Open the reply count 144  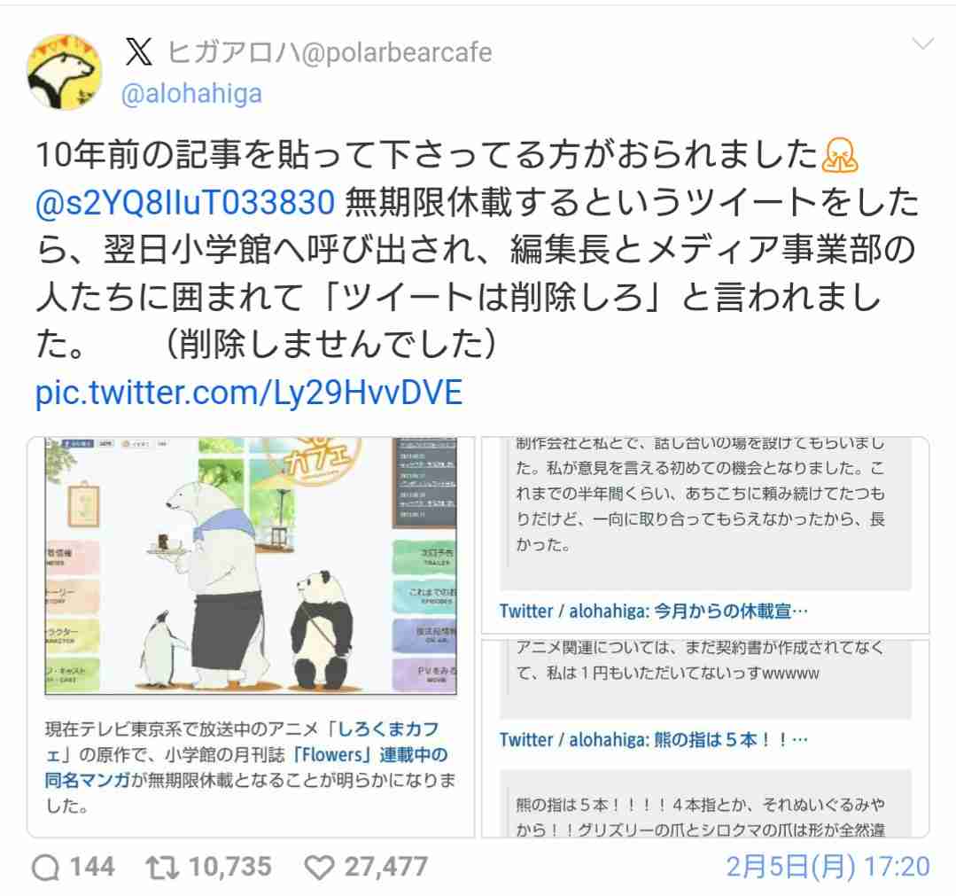[92, 867]
